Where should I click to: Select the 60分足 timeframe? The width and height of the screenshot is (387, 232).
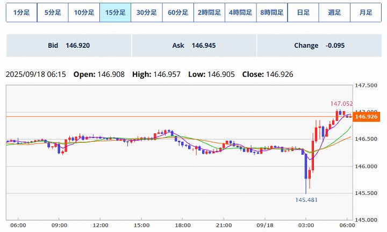pos(178,12)
